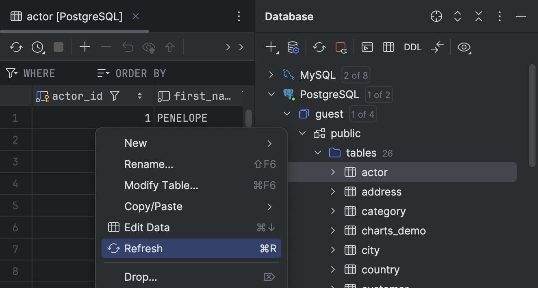This screenshot has height=288, width=538.
Task: Expand the address table node
Action: tap(333, 191)
